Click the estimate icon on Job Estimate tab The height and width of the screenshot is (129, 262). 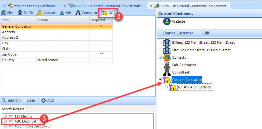click(x=70, y=6)
